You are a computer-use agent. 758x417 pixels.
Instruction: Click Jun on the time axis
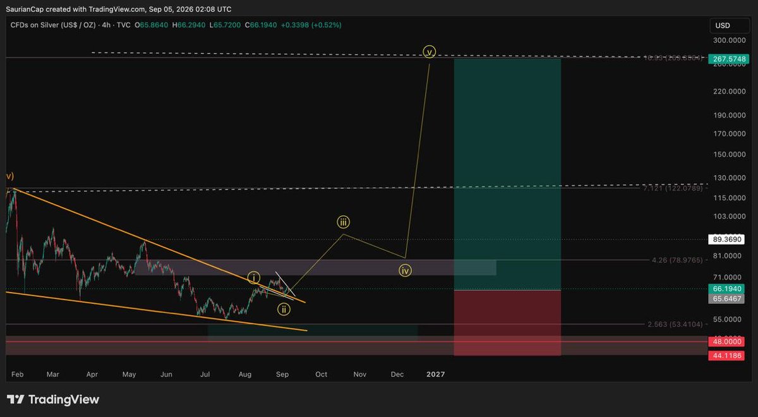pyautogui.click(x=167, y=375)
